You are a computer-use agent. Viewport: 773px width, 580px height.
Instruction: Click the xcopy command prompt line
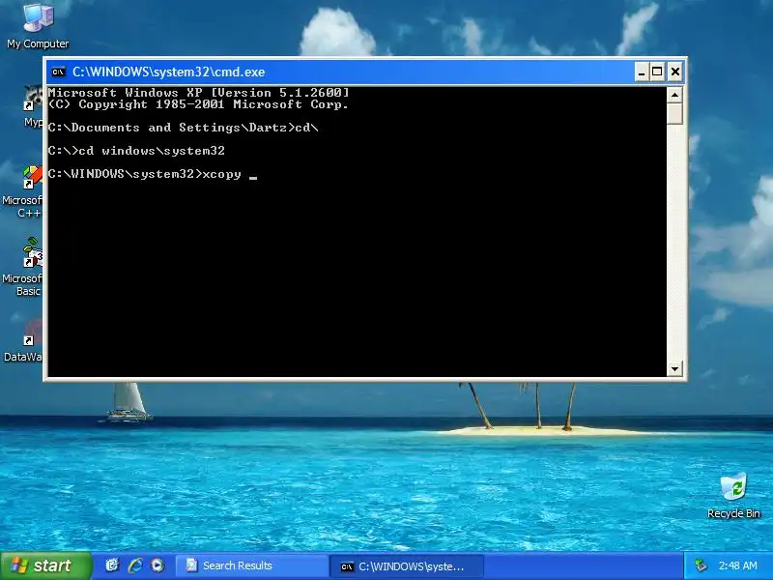(x=153, y=174)
